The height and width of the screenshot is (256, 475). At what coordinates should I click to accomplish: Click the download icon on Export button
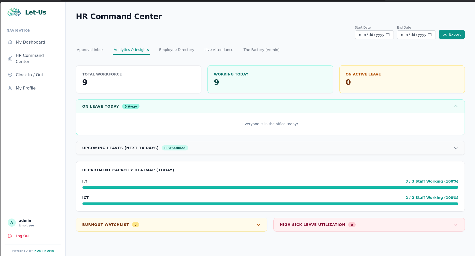445,34
